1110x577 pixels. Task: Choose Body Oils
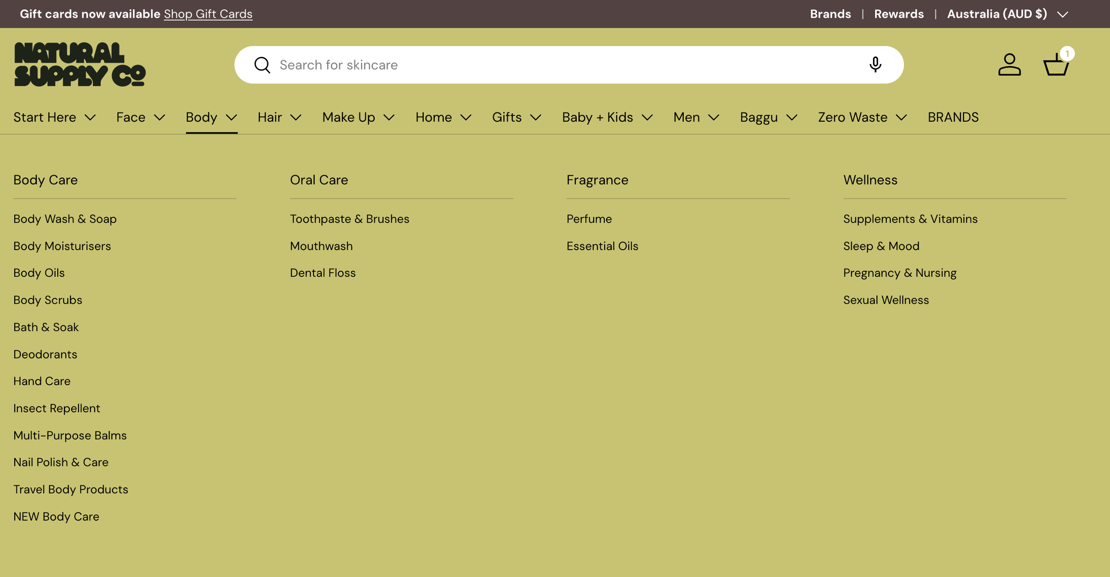tap(39, 273)
